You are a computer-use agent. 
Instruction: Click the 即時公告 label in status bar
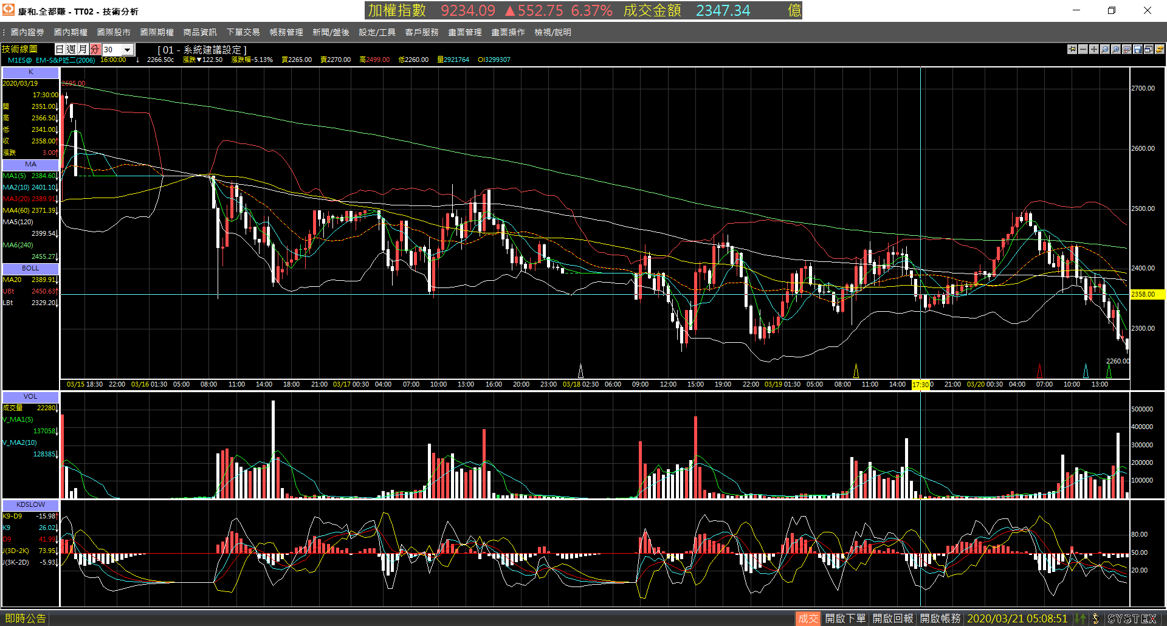pyautogui.click(x=26, y=619)
